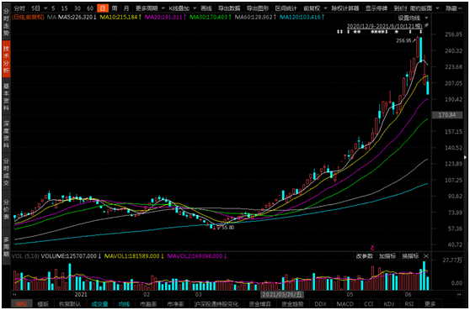Click the MA20:191.311 label

click(165, 18)
